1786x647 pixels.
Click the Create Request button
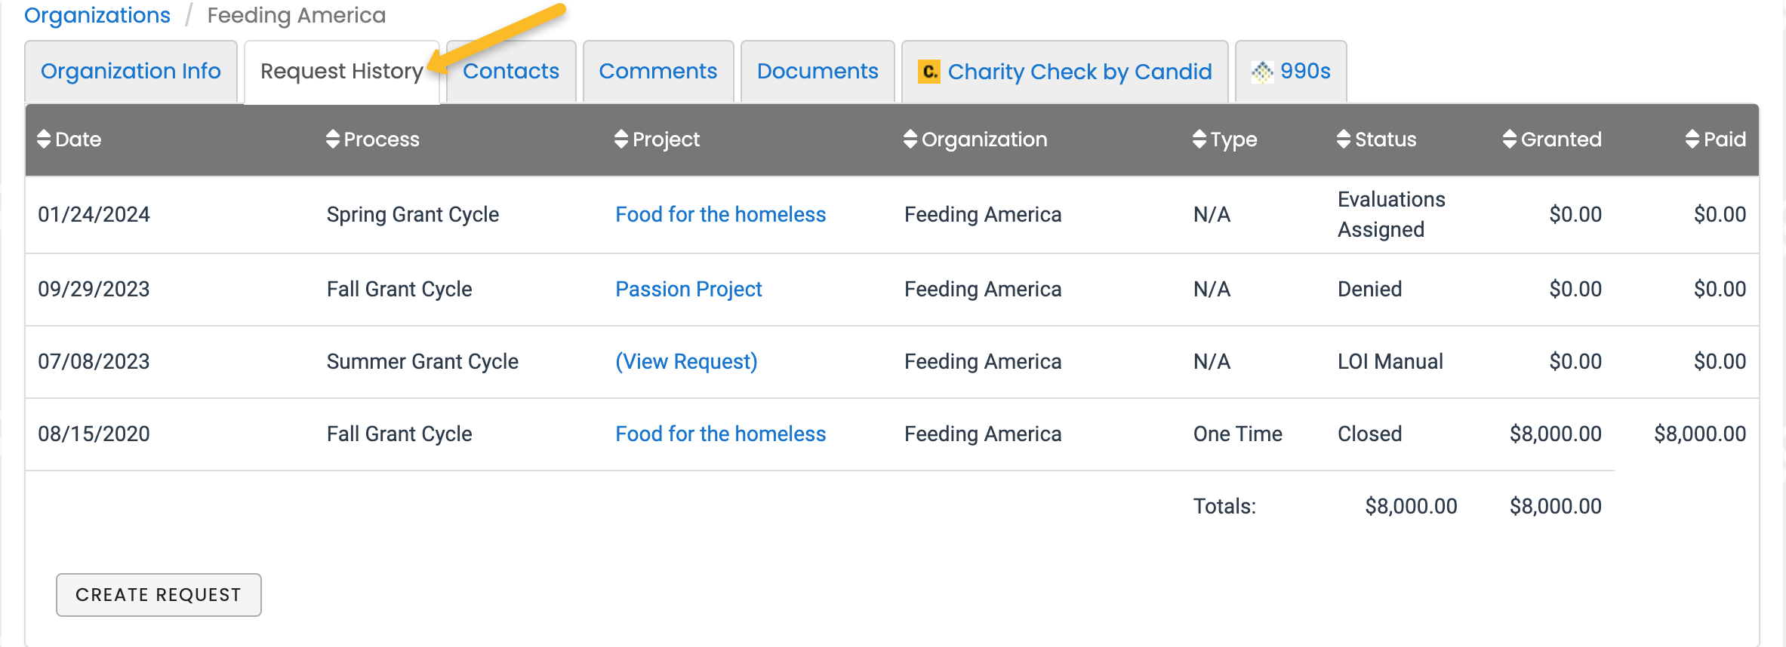pos(158,595)
